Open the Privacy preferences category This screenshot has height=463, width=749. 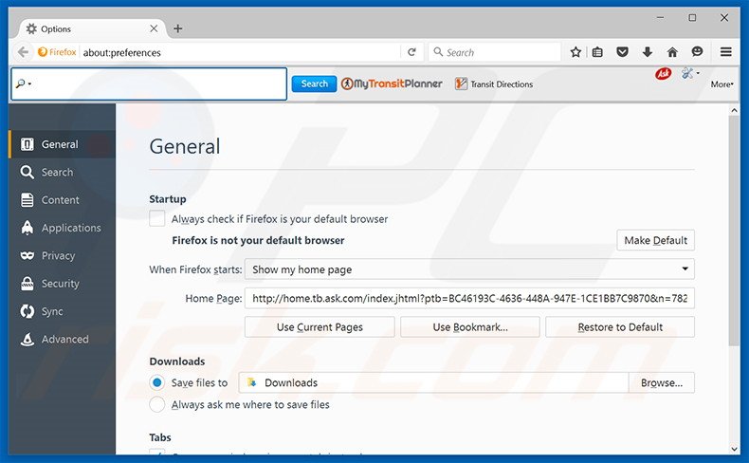(x=62, y=255)
